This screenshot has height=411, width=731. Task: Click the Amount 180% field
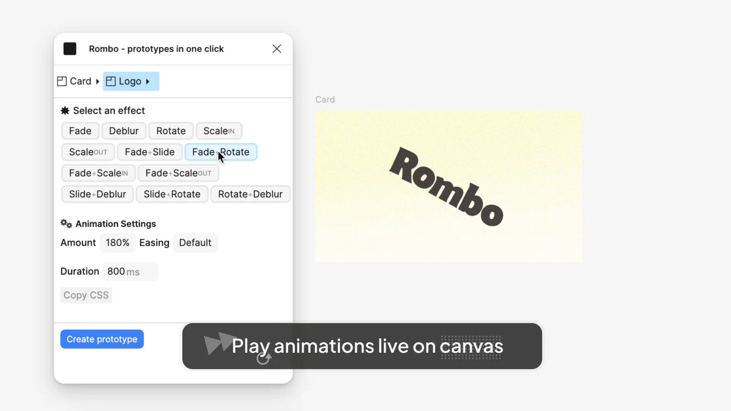coord(117,242)
